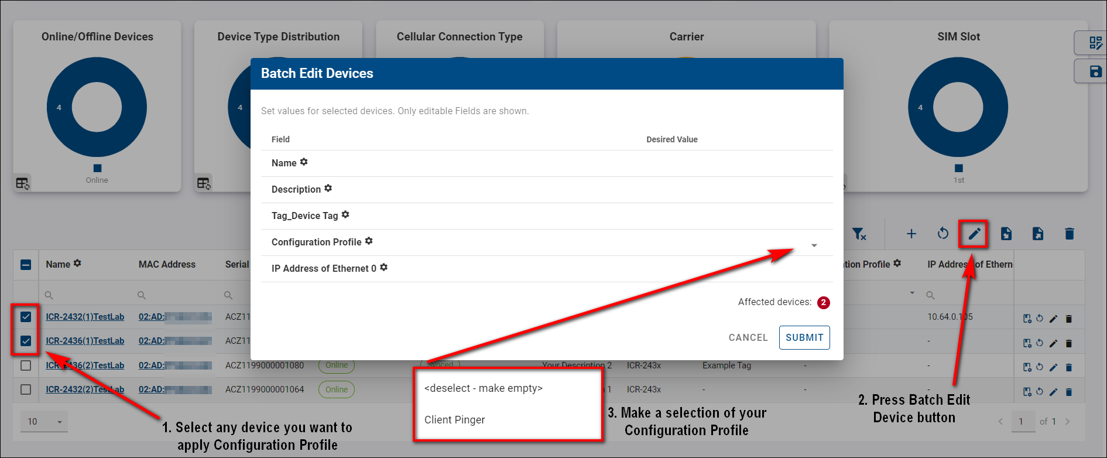1107x458 pixels.
Task: Click the Example Tag cell
Action: tap(726, 365)
